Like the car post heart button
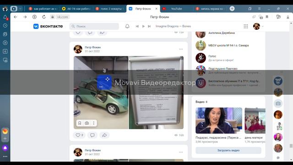The width and height of the screenshot is (293, 165). [x=79, y=135]
